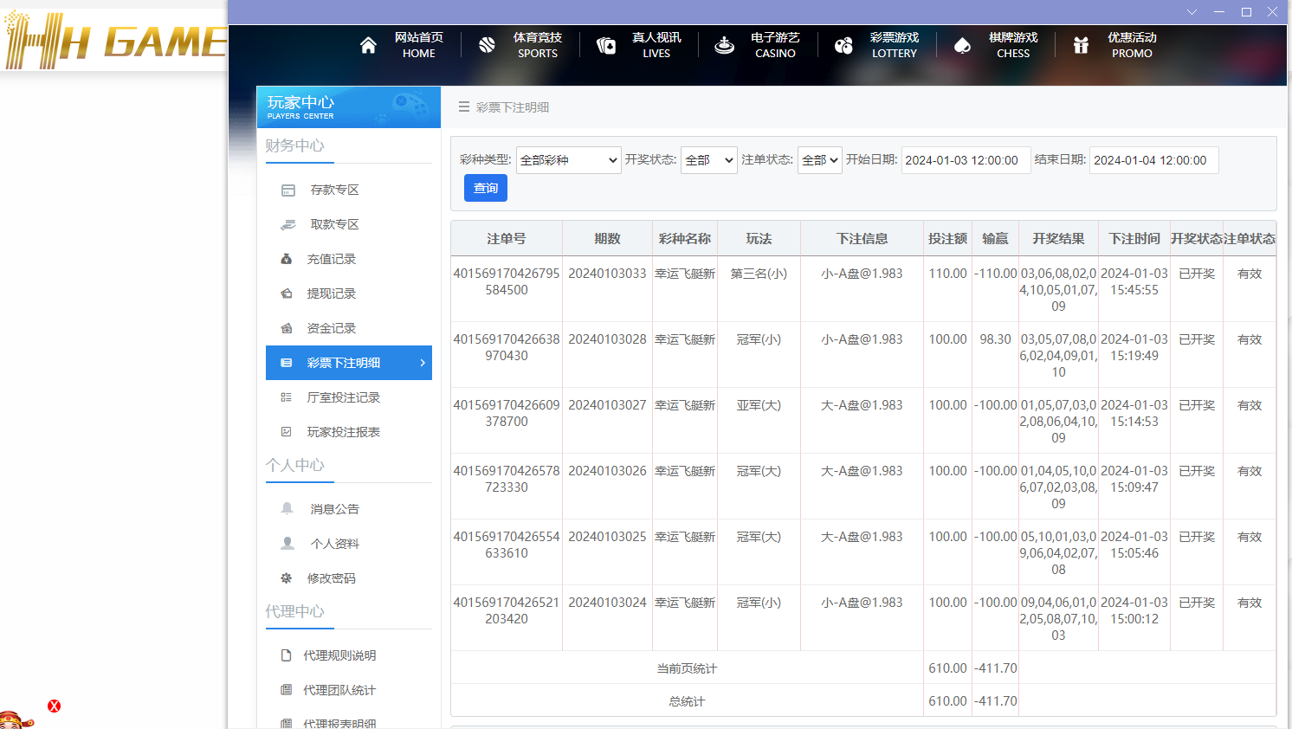This screenshot has width=1292, height=729.
Task: Click the 厅室投注记录 list icon
Action: pos(287,397)
